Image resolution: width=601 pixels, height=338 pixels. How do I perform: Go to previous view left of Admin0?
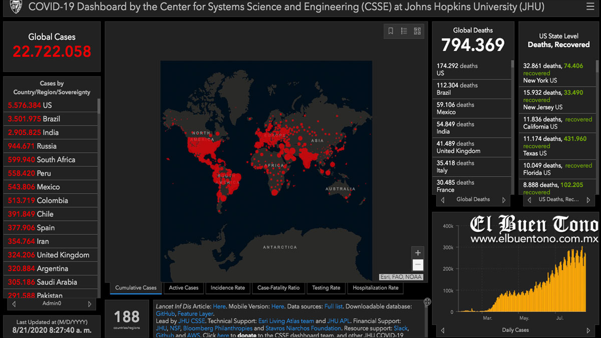[14, 304]
